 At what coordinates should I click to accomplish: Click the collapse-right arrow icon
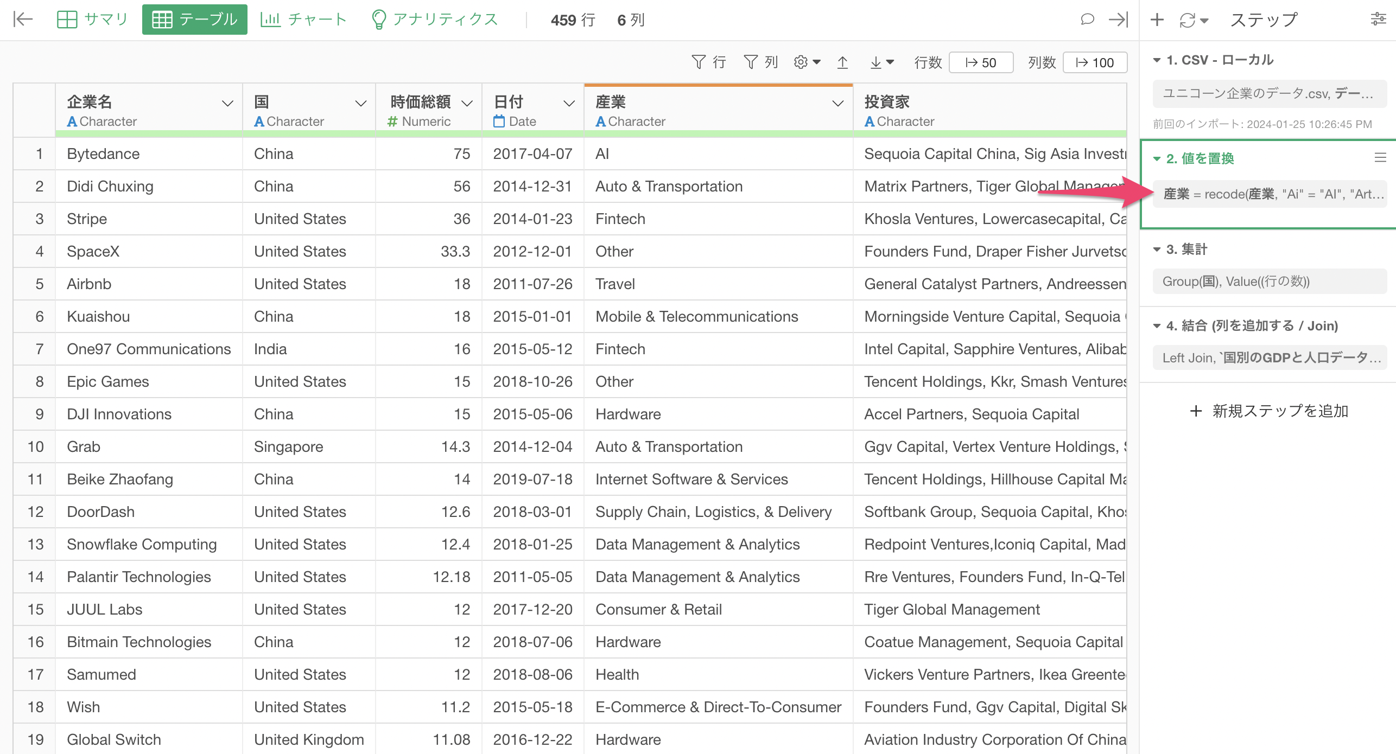[x=1119, y=20]
